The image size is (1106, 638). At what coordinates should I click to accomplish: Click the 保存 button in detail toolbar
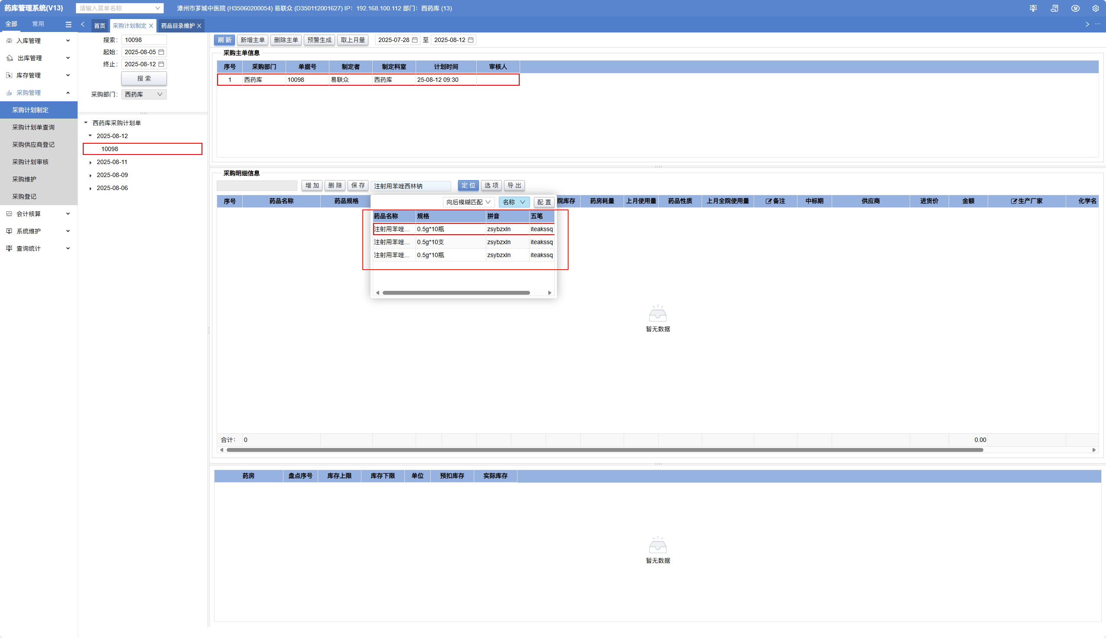click(x=358, y=186)
